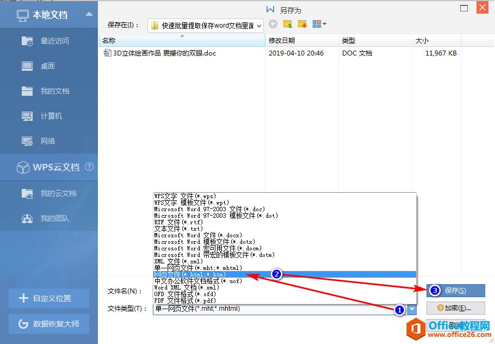
Task: Choose Microsoft Word 宏可用文件(*.docm)
Action: 284,248
